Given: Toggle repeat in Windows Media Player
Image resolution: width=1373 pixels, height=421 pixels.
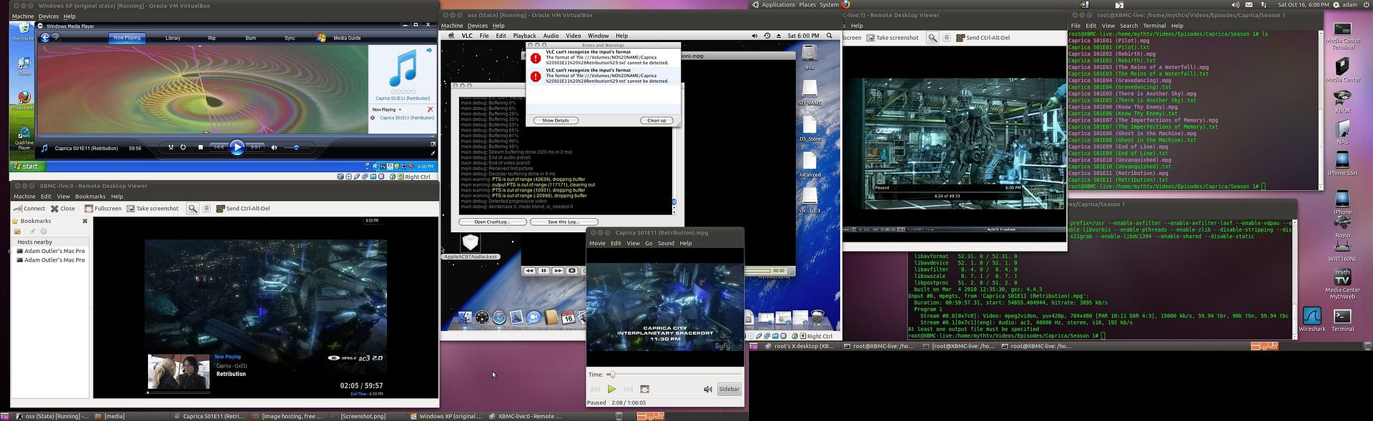Looking at the screenshot, I should coord(183,148).
